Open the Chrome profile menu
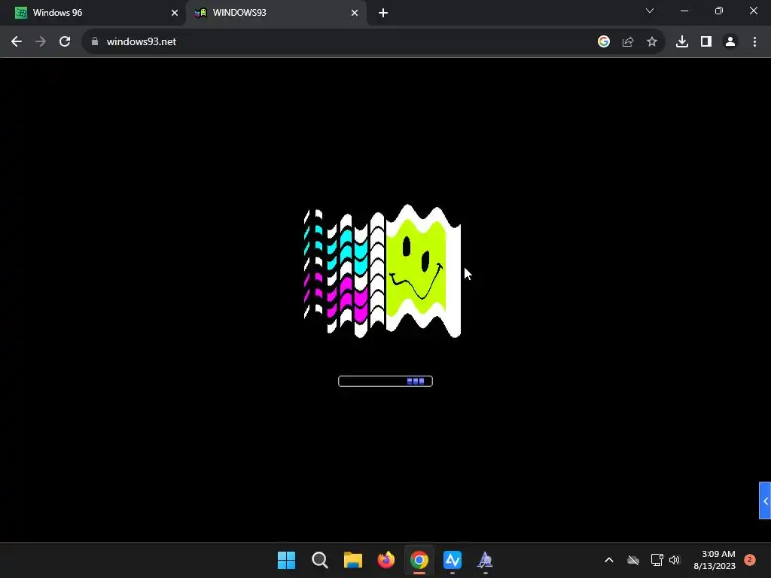The width and height of the screenshot is (771, 578). 730,42
